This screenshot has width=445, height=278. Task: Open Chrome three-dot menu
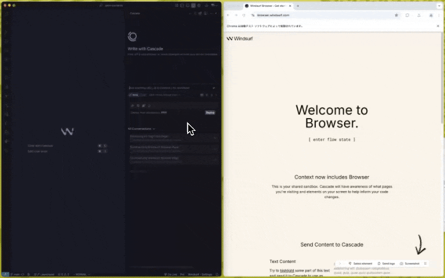(439, 15)
